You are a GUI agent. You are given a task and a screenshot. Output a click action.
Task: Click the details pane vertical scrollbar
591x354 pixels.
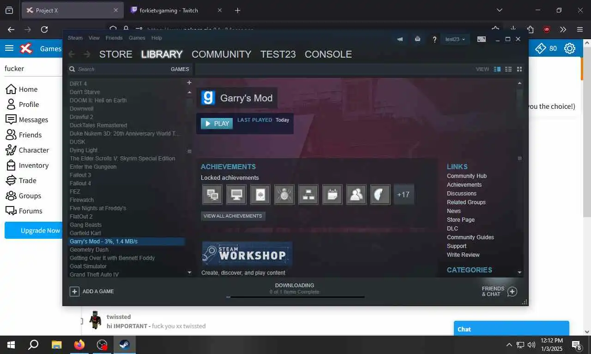point(520,177)
